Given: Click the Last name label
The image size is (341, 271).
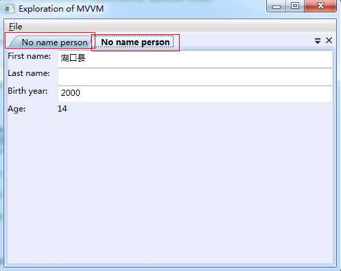Looking at the screenshot, I should 29,73.
